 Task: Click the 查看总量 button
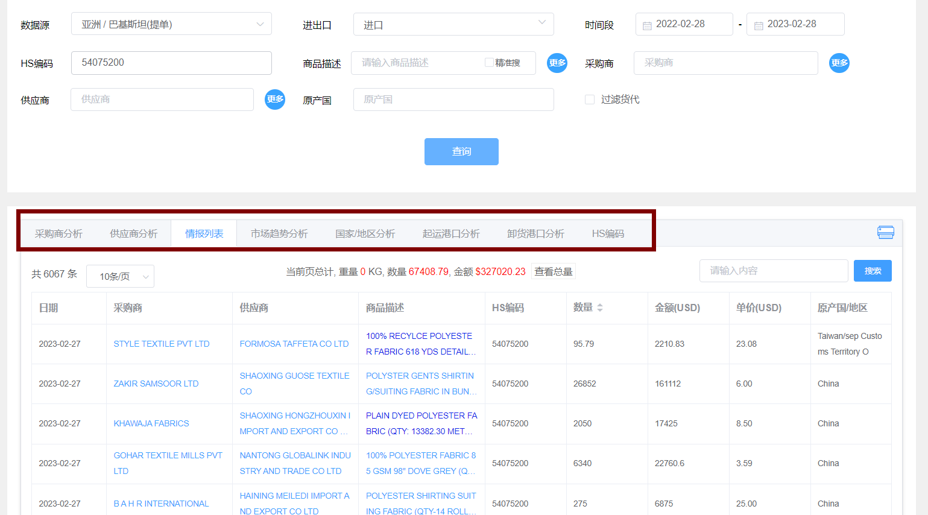click(x=554, y=271)
